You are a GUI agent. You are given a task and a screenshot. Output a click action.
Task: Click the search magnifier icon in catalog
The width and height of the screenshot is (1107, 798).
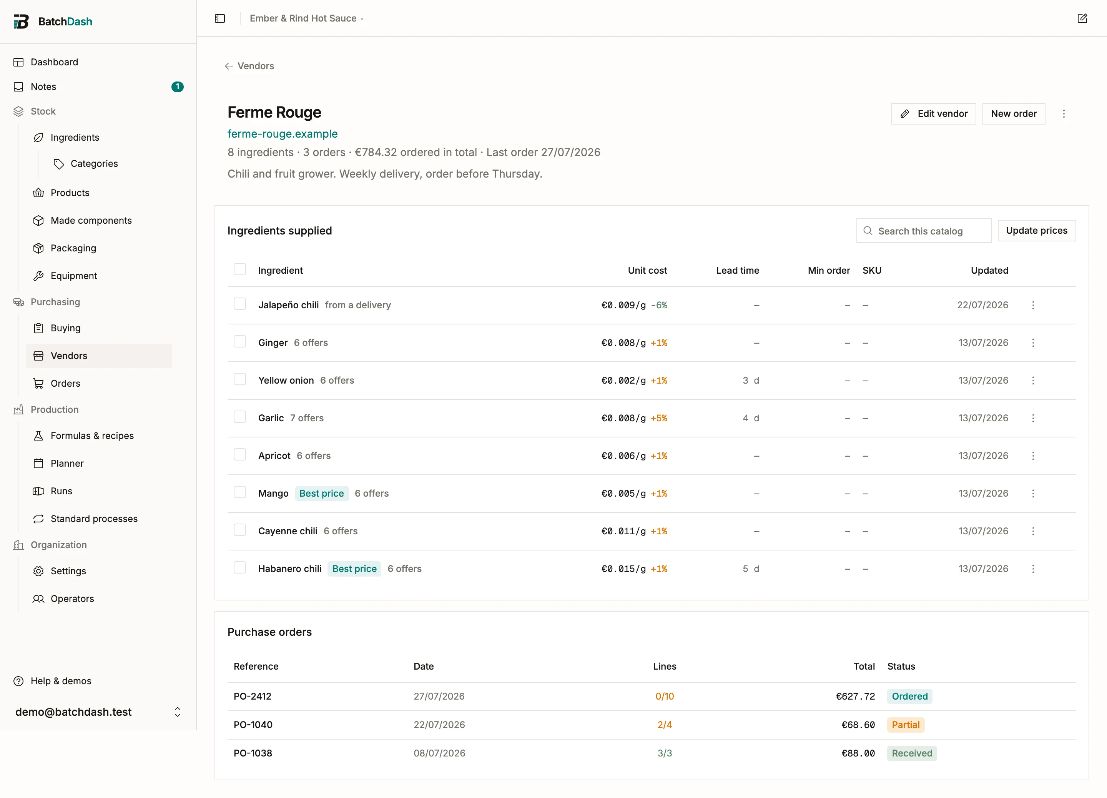868,231
